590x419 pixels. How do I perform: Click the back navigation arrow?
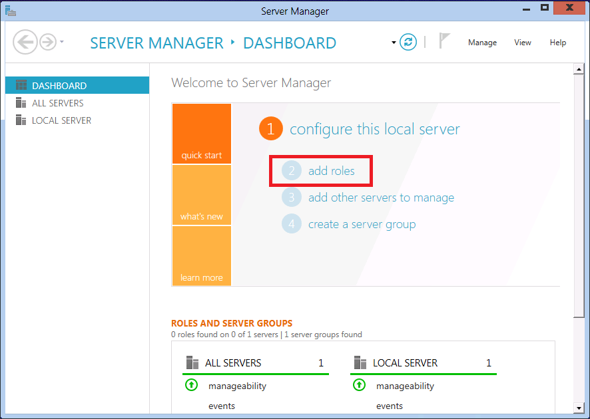point(25,42)
